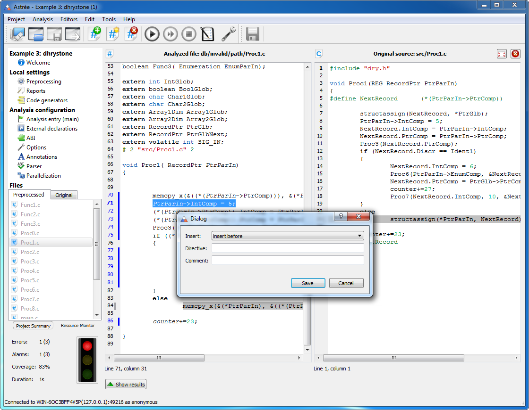Viewport: 529px width, 410px height.
Task: Click the original source horizontal scrollbar thumb
Action: click(x=393, y=358)
